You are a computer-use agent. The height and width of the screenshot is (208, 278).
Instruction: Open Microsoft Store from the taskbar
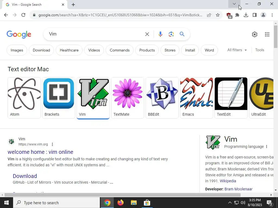pos(147,203)
